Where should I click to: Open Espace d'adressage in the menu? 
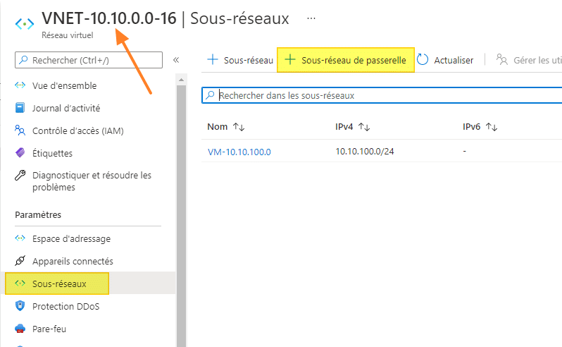(71, 238)
